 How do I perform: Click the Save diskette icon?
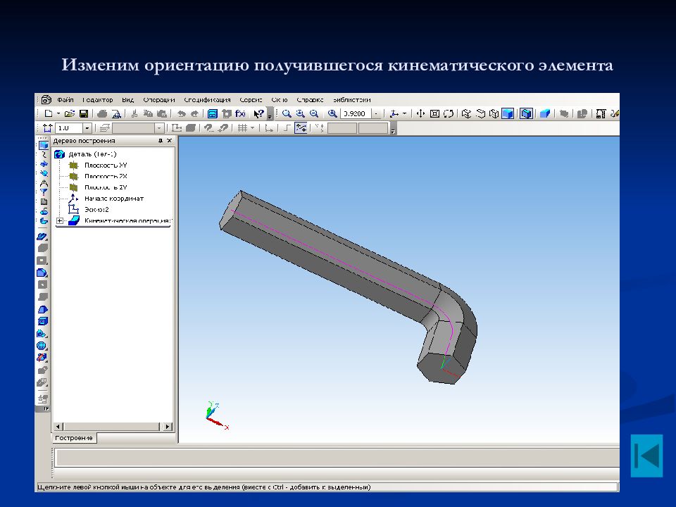tap(84, 114)
